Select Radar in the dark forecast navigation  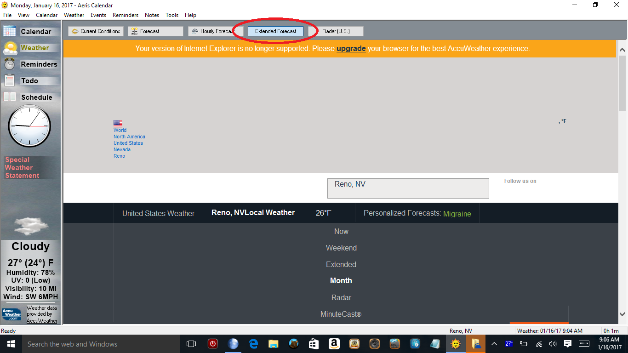click(x=341, y=298)
